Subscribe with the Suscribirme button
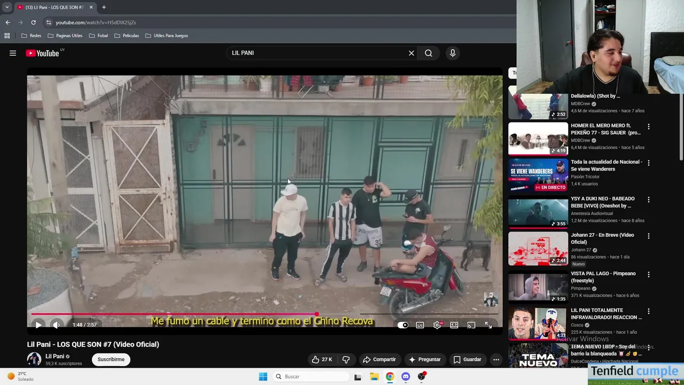The image size is (684, 385). (x=111, y=359)
